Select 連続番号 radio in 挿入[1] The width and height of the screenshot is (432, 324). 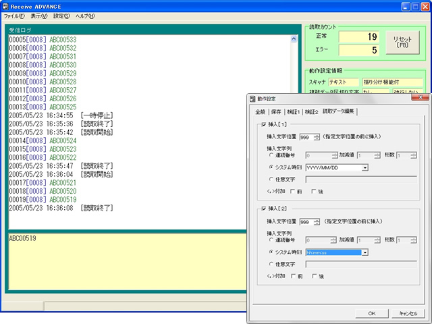tap(271, 155)
